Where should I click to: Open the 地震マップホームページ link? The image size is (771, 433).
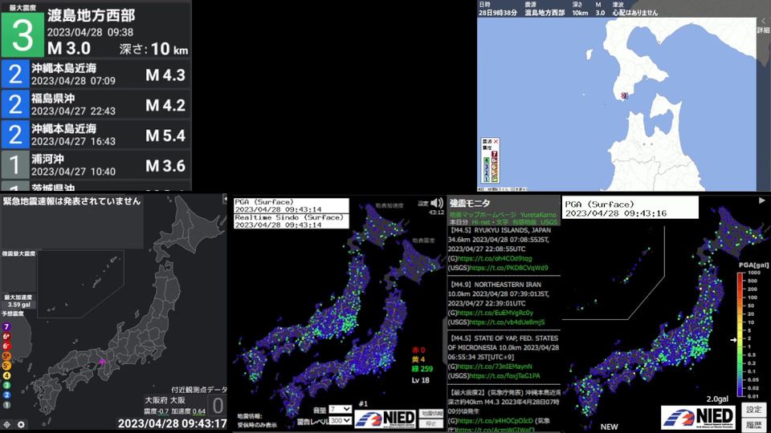(483, 215)
